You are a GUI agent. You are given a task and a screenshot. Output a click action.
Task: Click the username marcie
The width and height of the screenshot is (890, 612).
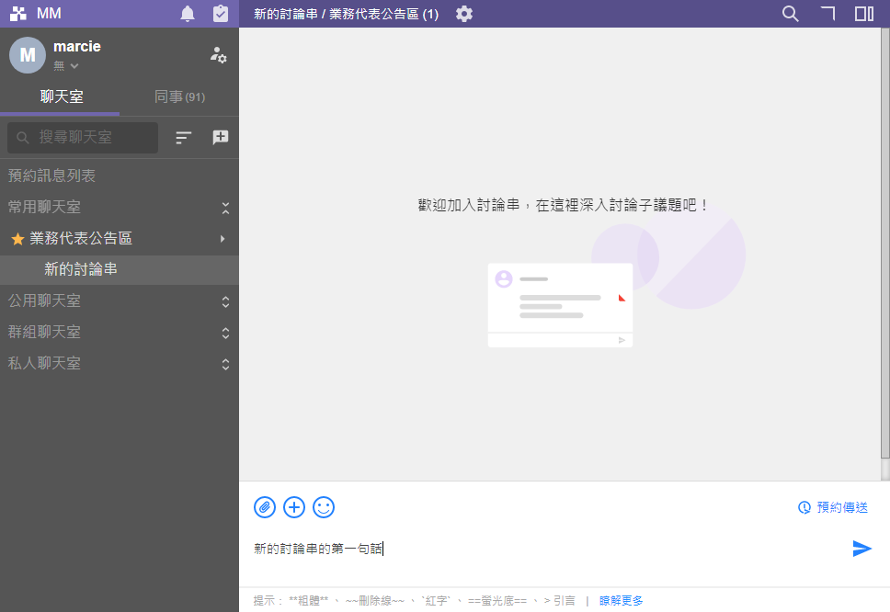point(77,47)
